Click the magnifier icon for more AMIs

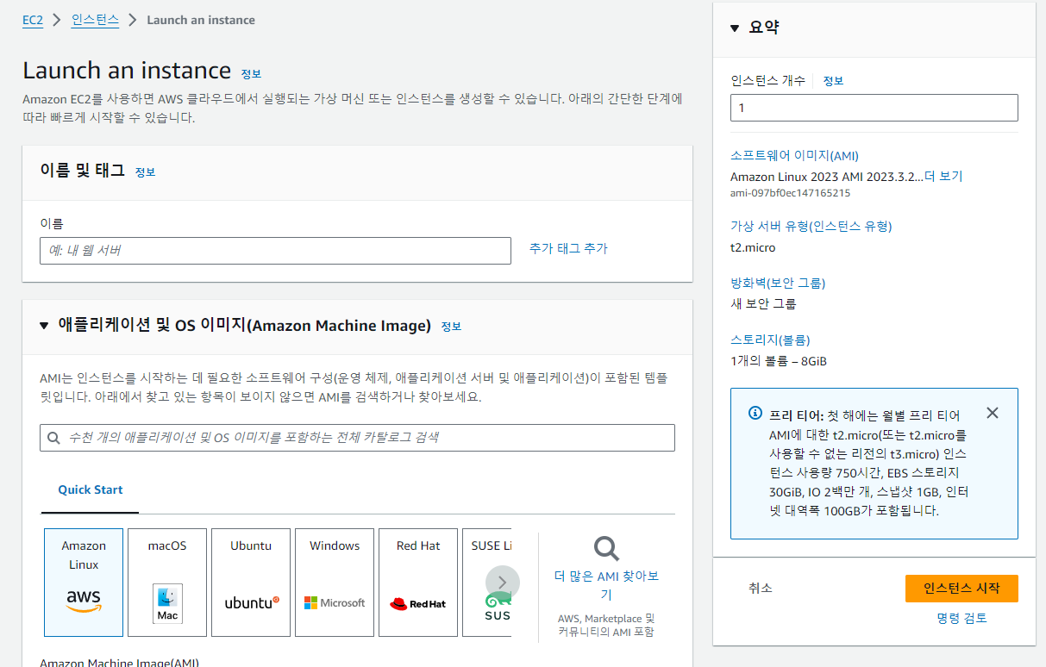tap(606, 548)
